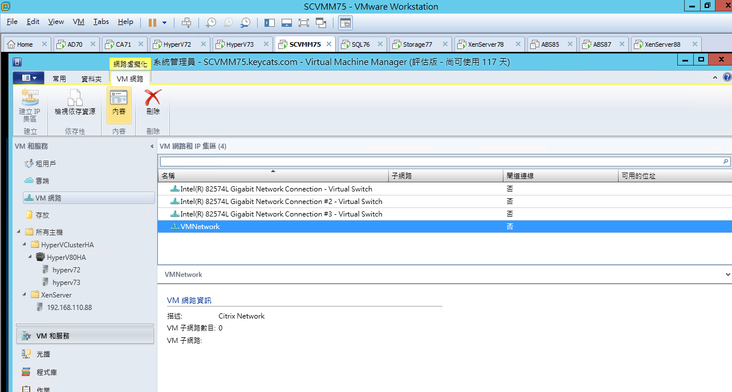Open the VM menu in VMware
Image resolution: width=732 pixels, height=392 pixels.
[79, 22]
